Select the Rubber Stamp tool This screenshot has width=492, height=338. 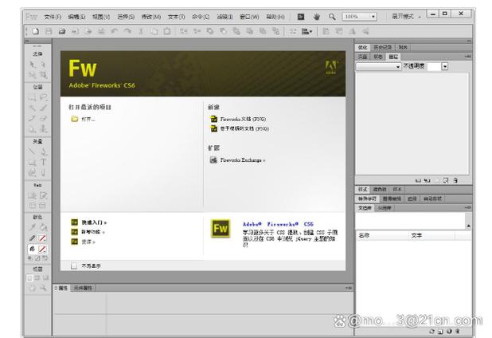(43, 129)
